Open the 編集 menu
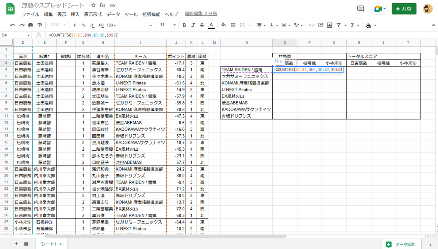Screen dimensions: 438x249 pyautogui.click(x=48, y=15)
